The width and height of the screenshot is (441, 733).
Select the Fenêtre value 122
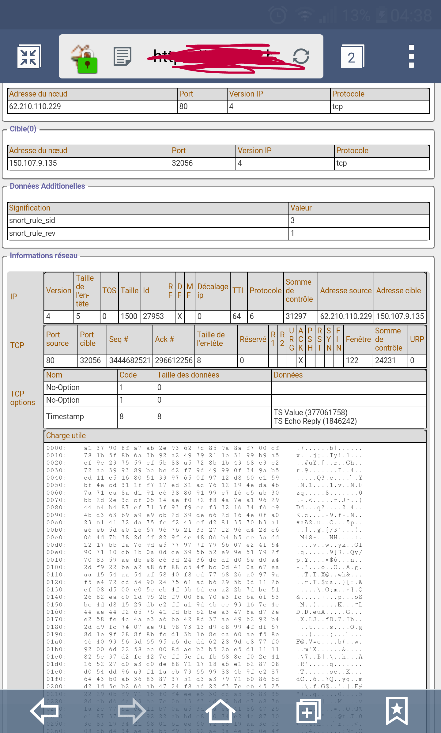coord(358,361)
